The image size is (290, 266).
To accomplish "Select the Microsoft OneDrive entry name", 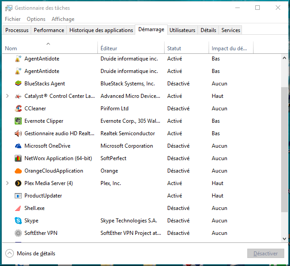I will [47, 146].
